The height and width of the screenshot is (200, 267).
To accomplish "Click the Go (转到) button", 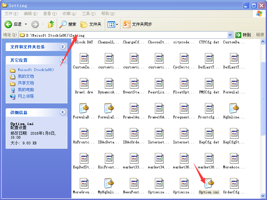I will pyautogui.click(x=243, y=35).
